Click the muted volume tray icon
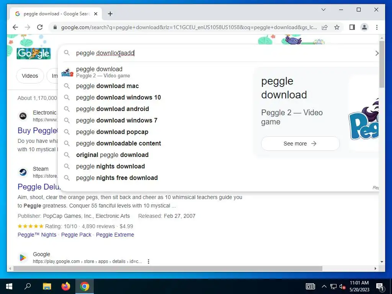 pyautogui.click(x=342, y=286)
